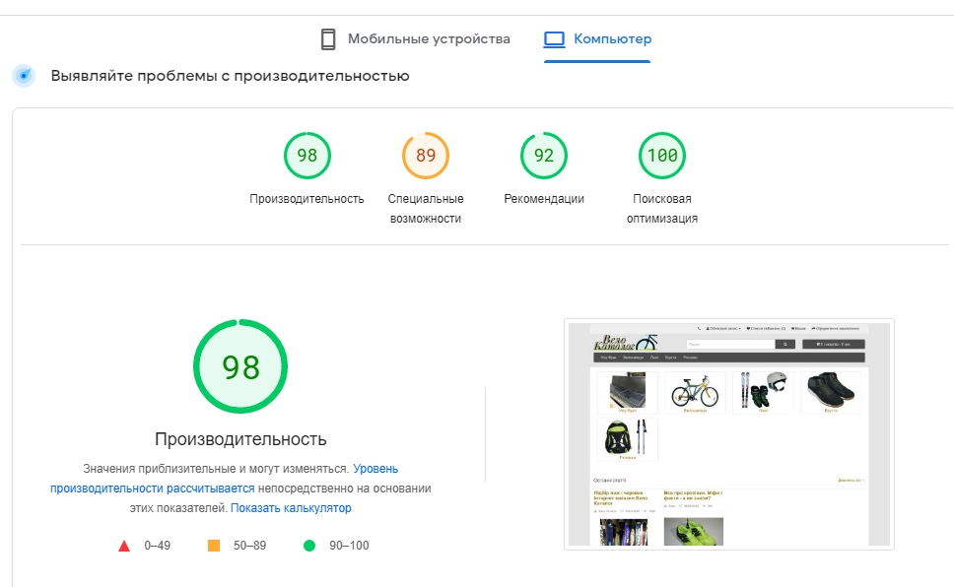Open the 89 Специальные возможности score gauge
Image resolution: width=954 pixels, height=587 pixels.
(x=426, y=156)
